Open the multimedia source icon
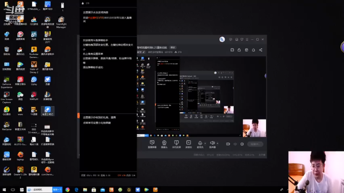The height and width of the screenshot is (193, 344). [189, 144]
